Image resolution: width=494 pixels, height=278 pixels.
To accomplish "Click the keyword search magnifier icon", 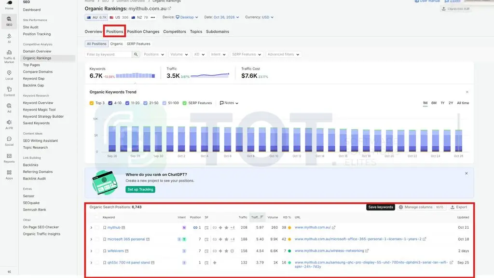I will point(136,55).
